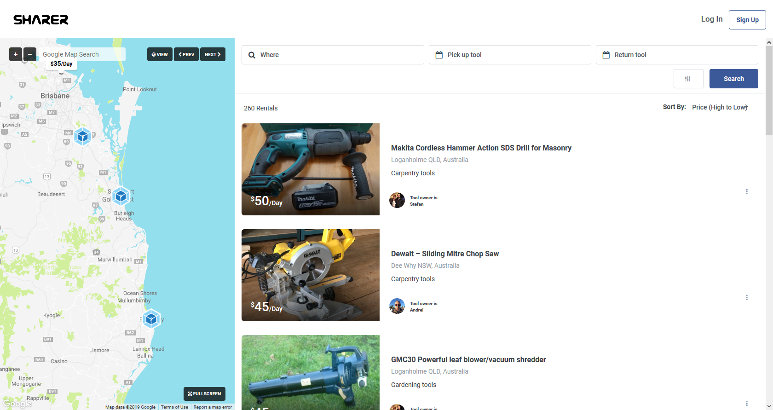
Task: Click the Where location search field
Action: coord(333,55)
